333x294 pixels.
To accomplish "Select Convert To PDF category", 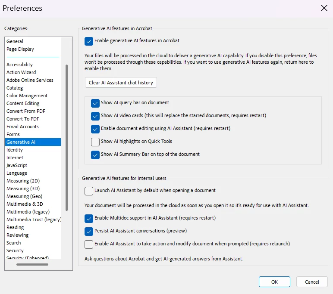I will click(33, 119).
